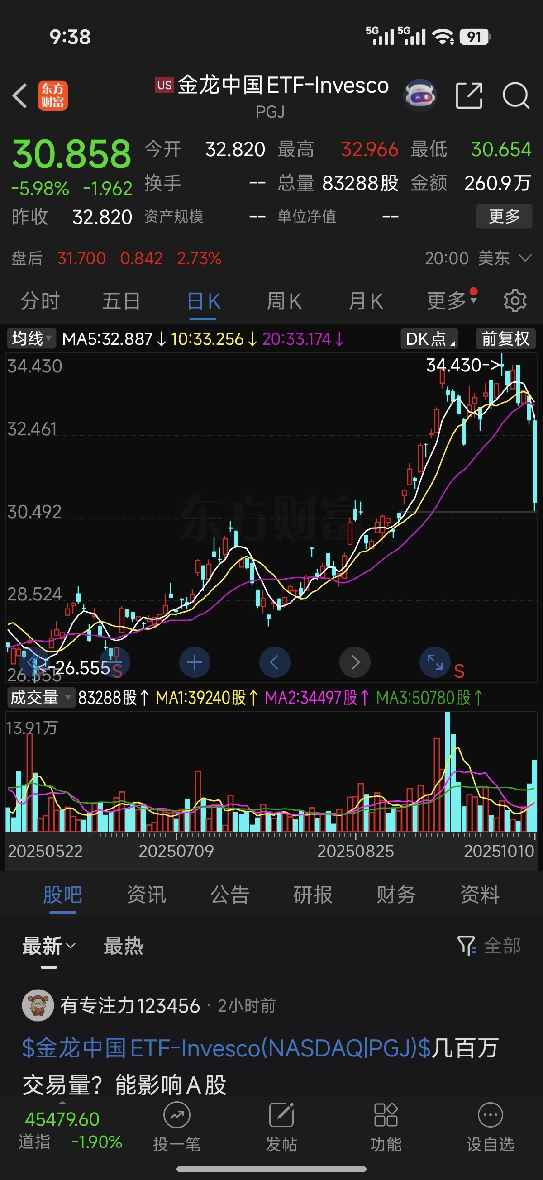Open the 资料 profile tab

(x=480, y=894)
